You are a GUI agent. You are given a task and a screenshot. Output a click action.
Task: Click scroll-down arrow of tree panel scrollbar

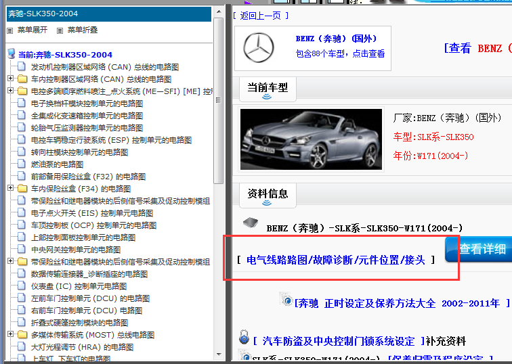pos(219,355)
